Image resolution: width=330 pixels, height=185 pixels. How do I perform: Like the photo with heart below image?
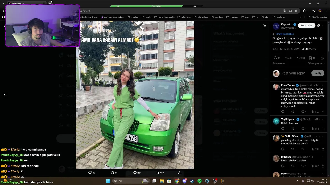point(135,173)
